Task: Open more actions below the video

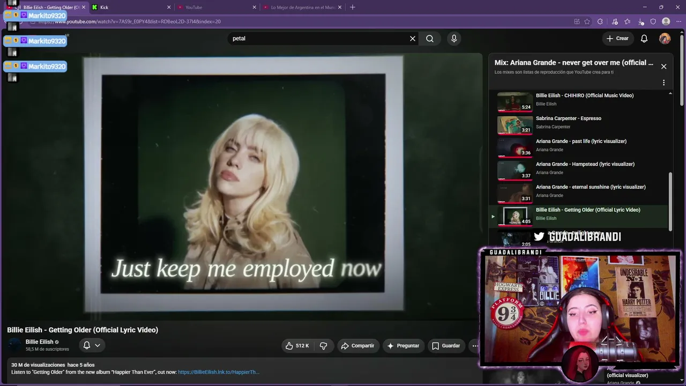Action: tap(475, 346)
